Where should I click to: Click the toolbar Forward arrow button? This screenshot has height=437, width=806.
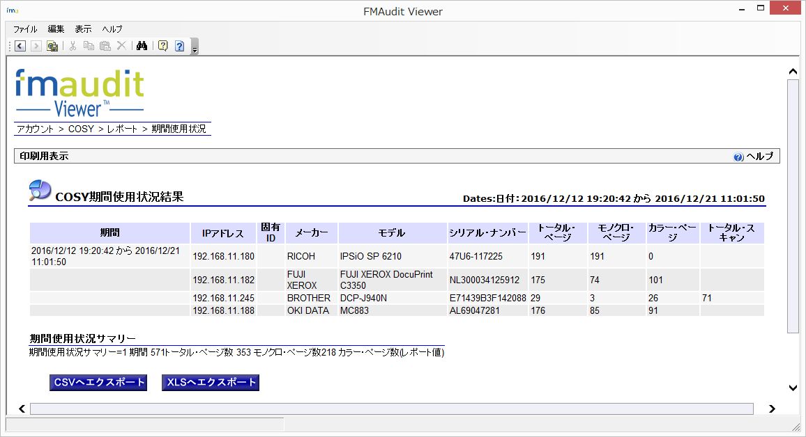pos(36,46)
